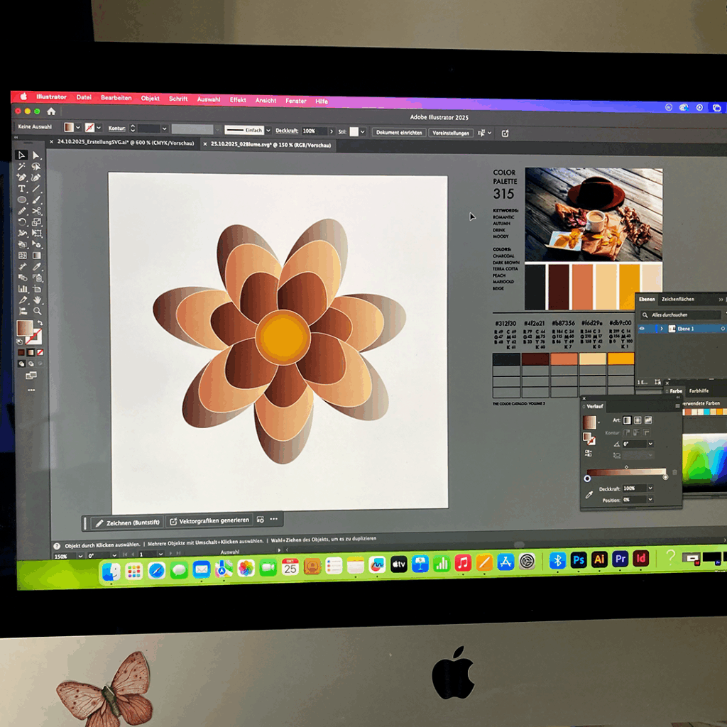This screenshot has height=727, width=727.
Task: Choose the linear gradient type button
Action: coord(628,420)
